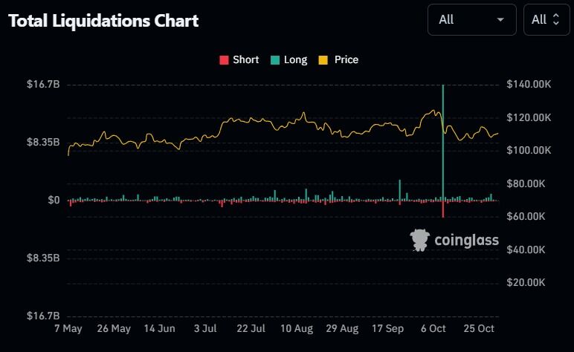Viewport: 574px width, 352px height.
Task: Open the first All dropdown
Action: point(471,19)
